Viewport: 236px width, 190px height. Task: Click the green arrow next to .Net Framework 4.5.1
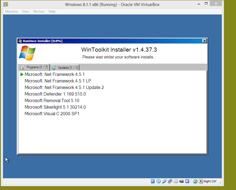[22, 74]
